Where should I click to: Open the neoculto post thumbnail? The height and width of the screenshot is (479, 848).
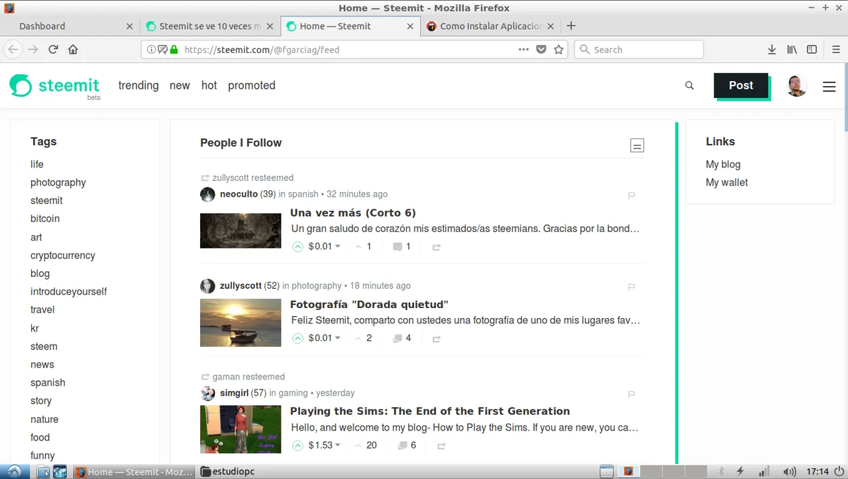pos(240,231)
